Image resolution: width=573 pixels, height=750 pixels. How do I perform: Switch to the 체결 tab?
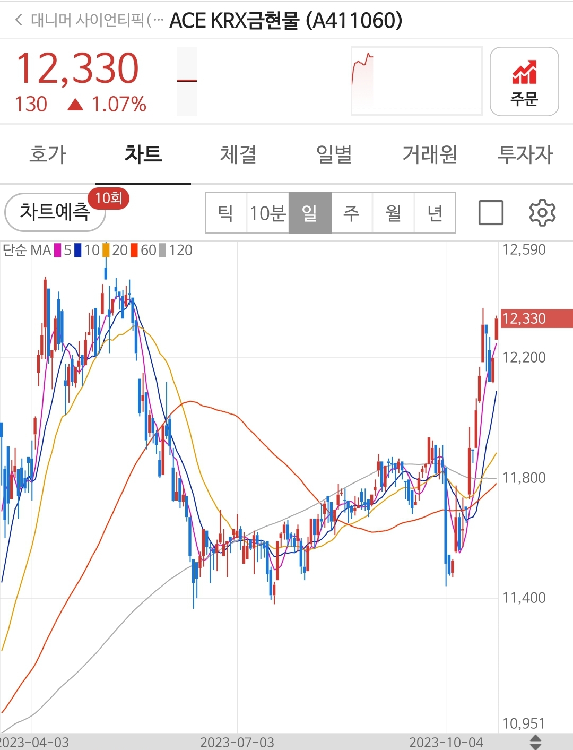tap(238, 154)
